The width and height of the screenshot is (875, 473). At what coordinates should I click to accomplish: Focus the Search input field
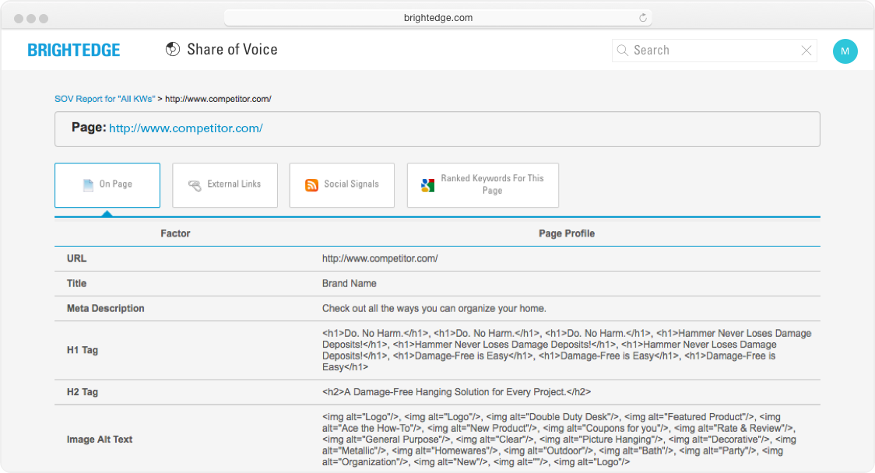(x=712, y=51)
